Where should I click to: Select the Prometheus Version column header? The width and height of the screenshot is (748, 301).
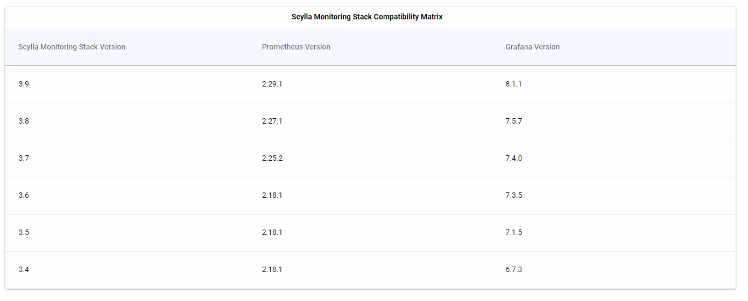(296, 47)
